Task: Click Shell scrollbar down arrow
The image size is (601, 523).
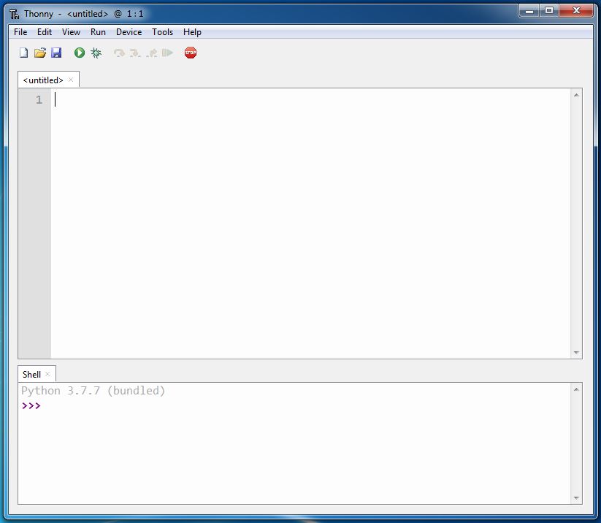Action: click(576, 497)
